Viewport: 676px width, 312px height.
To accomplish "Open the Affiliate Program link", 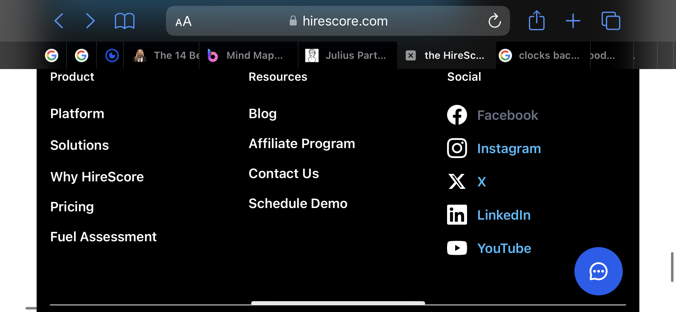I will (x=302, y=144).
